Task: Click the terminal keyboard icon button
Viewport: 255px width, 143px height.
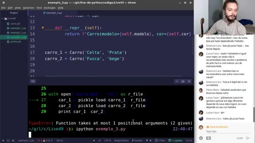Action: [x=33, y=81]
